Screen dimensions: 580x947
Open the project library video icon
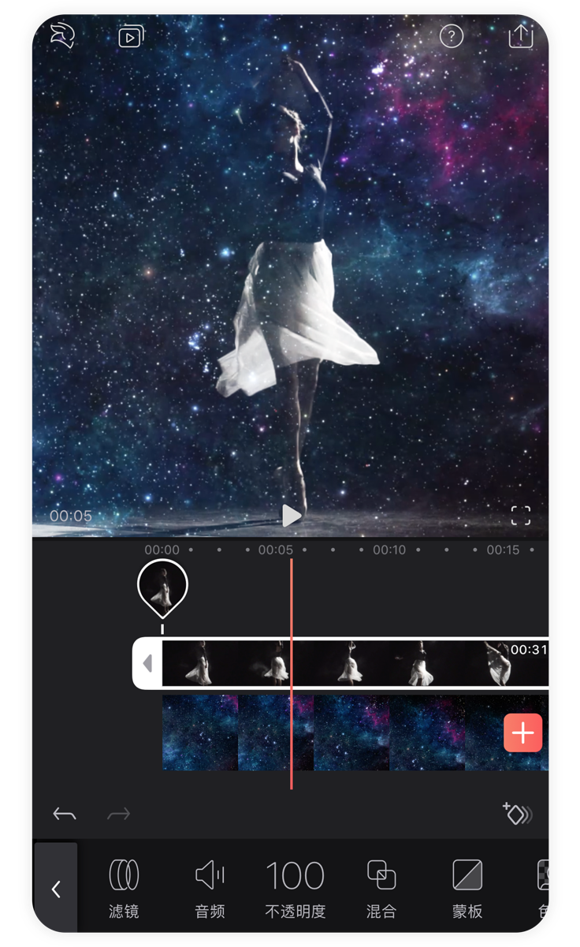132,36
